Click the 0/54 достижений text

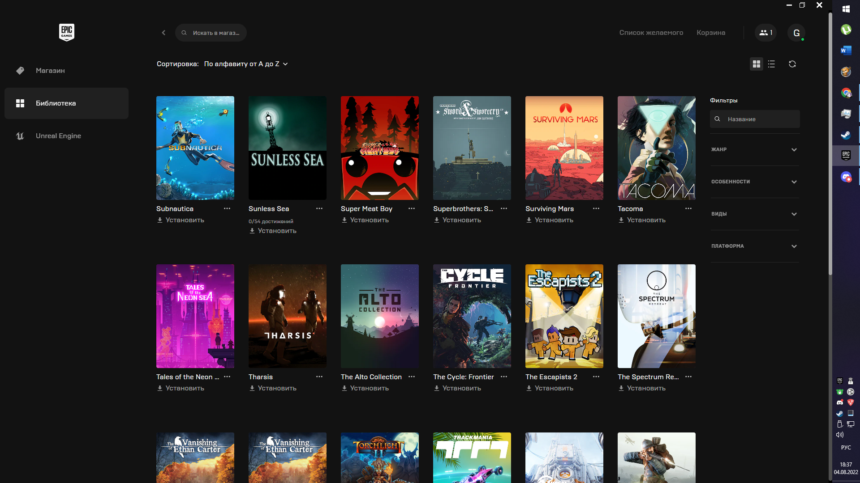271,221
